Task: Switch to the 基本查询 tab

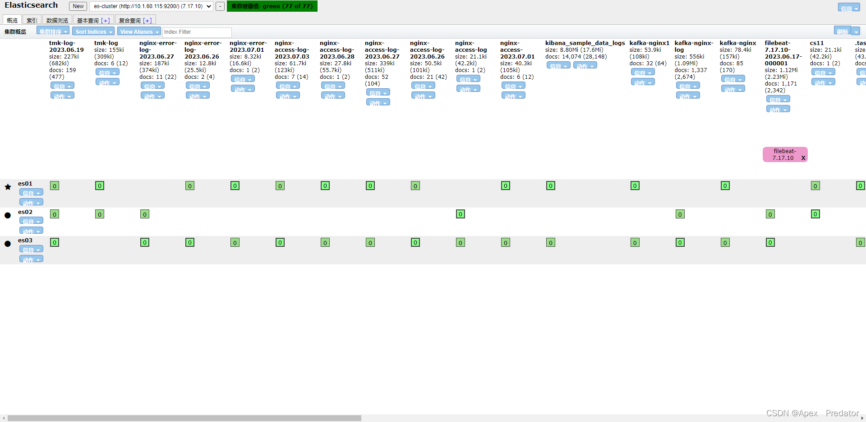Action: pos(88,20)
